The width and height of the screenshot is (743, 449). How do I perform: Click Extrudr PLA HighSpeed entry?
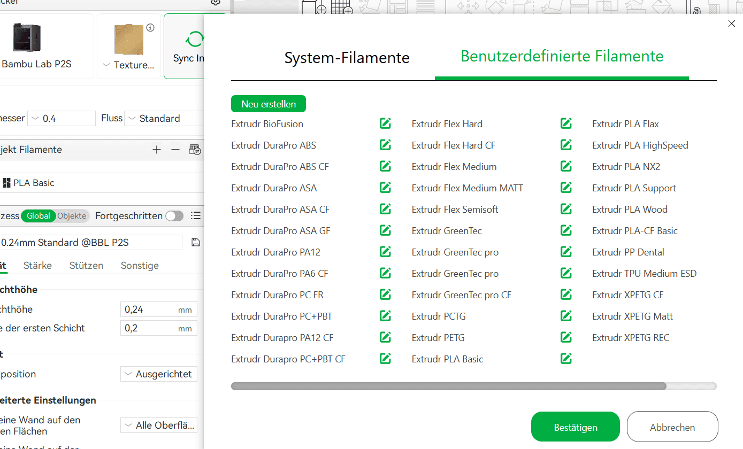click(x=640, y=145)
